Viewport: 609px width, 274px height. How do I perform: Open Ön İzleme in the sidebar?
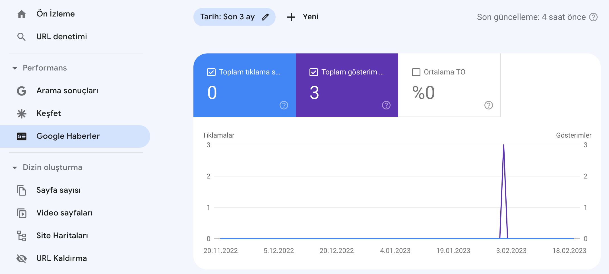click(x=75, y=14)
